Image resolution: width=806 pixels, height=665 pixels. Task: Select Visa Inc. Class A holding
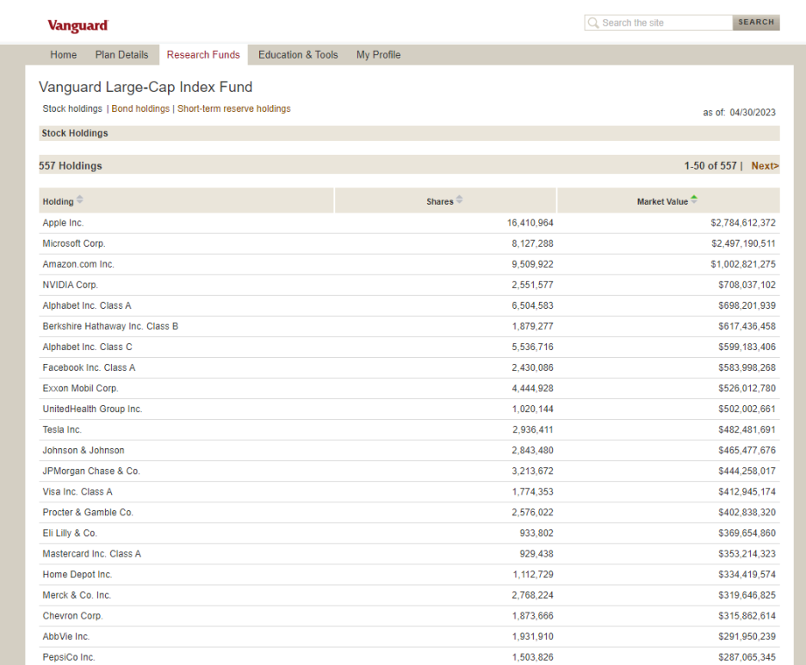pos(77,492)
